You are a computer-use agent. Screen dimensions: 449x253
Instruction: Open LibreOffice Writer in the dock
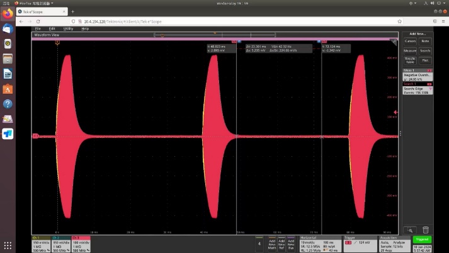pyautogui.click(x=8, y=74)
